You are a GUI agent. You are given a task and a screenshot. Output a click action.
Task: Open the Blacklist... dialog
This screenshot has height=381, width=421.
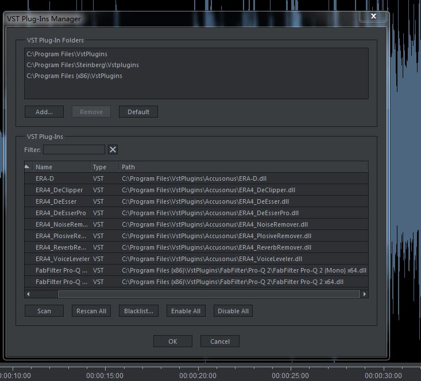139,311
